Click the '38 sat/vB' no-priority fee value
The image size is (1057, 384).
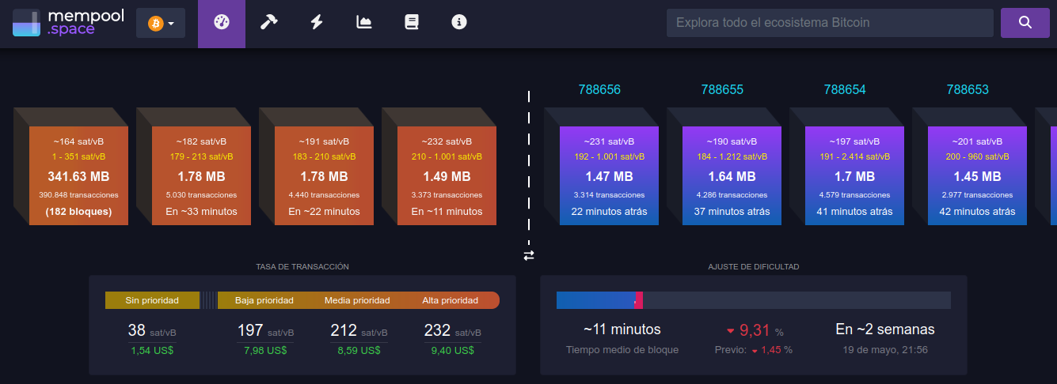(x=152, y=331)
